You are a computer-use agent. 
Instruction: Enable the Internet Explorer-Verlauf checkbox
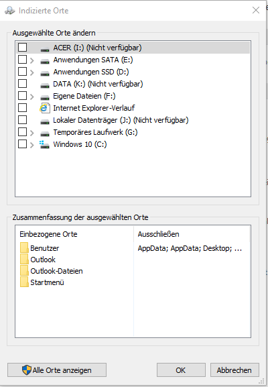[x=22, y=108]
